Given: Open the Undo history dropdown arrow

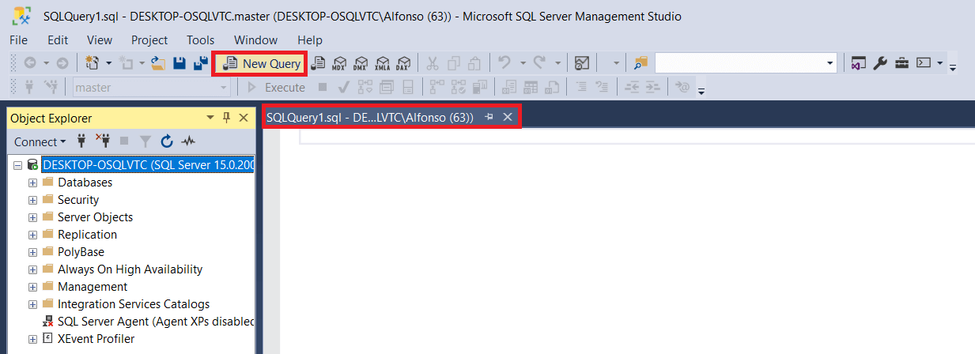Looking at the screenshot, I should point(522,63).
